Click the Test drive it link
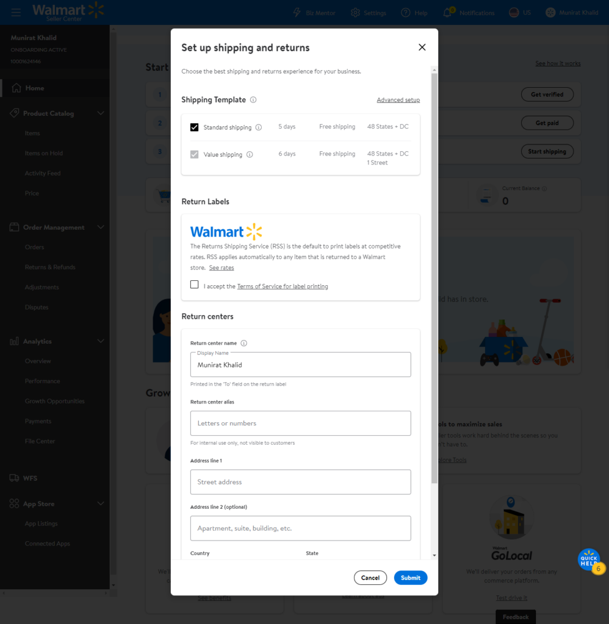The width and height of the screenshot is (609, 624). (511, 598)
